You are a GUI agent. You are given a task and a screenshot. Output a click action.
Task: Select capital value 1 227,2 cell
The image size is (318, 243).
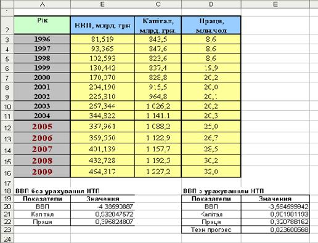[158, 172]
